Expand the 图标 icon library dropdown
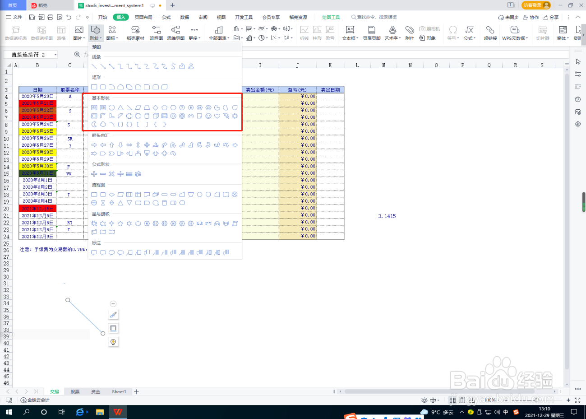This screenshot has width=586, height=419. pos(112,33)
